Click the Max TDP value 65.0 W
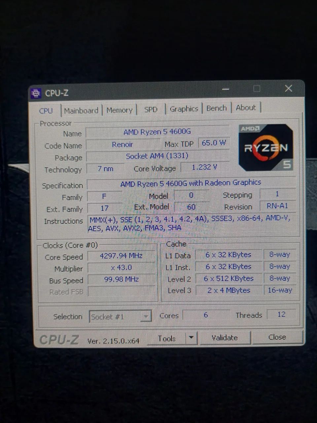 (x=214, y=143)
